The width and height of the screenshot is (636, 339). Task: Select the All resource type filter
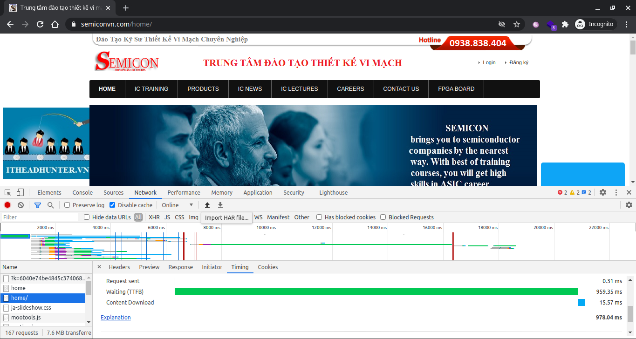click(x=138, y=217)
